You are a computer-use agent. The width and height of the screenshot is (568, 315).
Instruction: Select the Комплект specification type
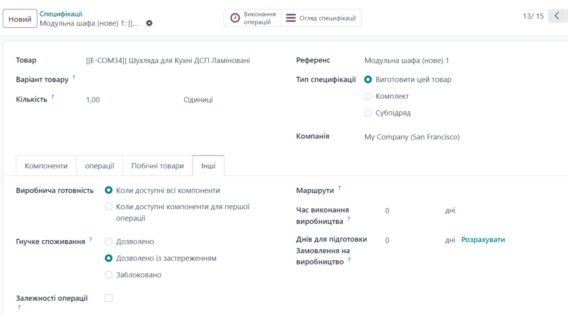368,96
